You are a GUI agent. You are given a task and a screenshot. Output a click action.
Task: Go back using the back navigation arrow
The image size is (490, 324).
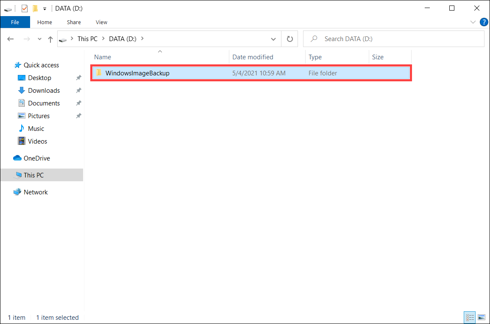point(10,39)
